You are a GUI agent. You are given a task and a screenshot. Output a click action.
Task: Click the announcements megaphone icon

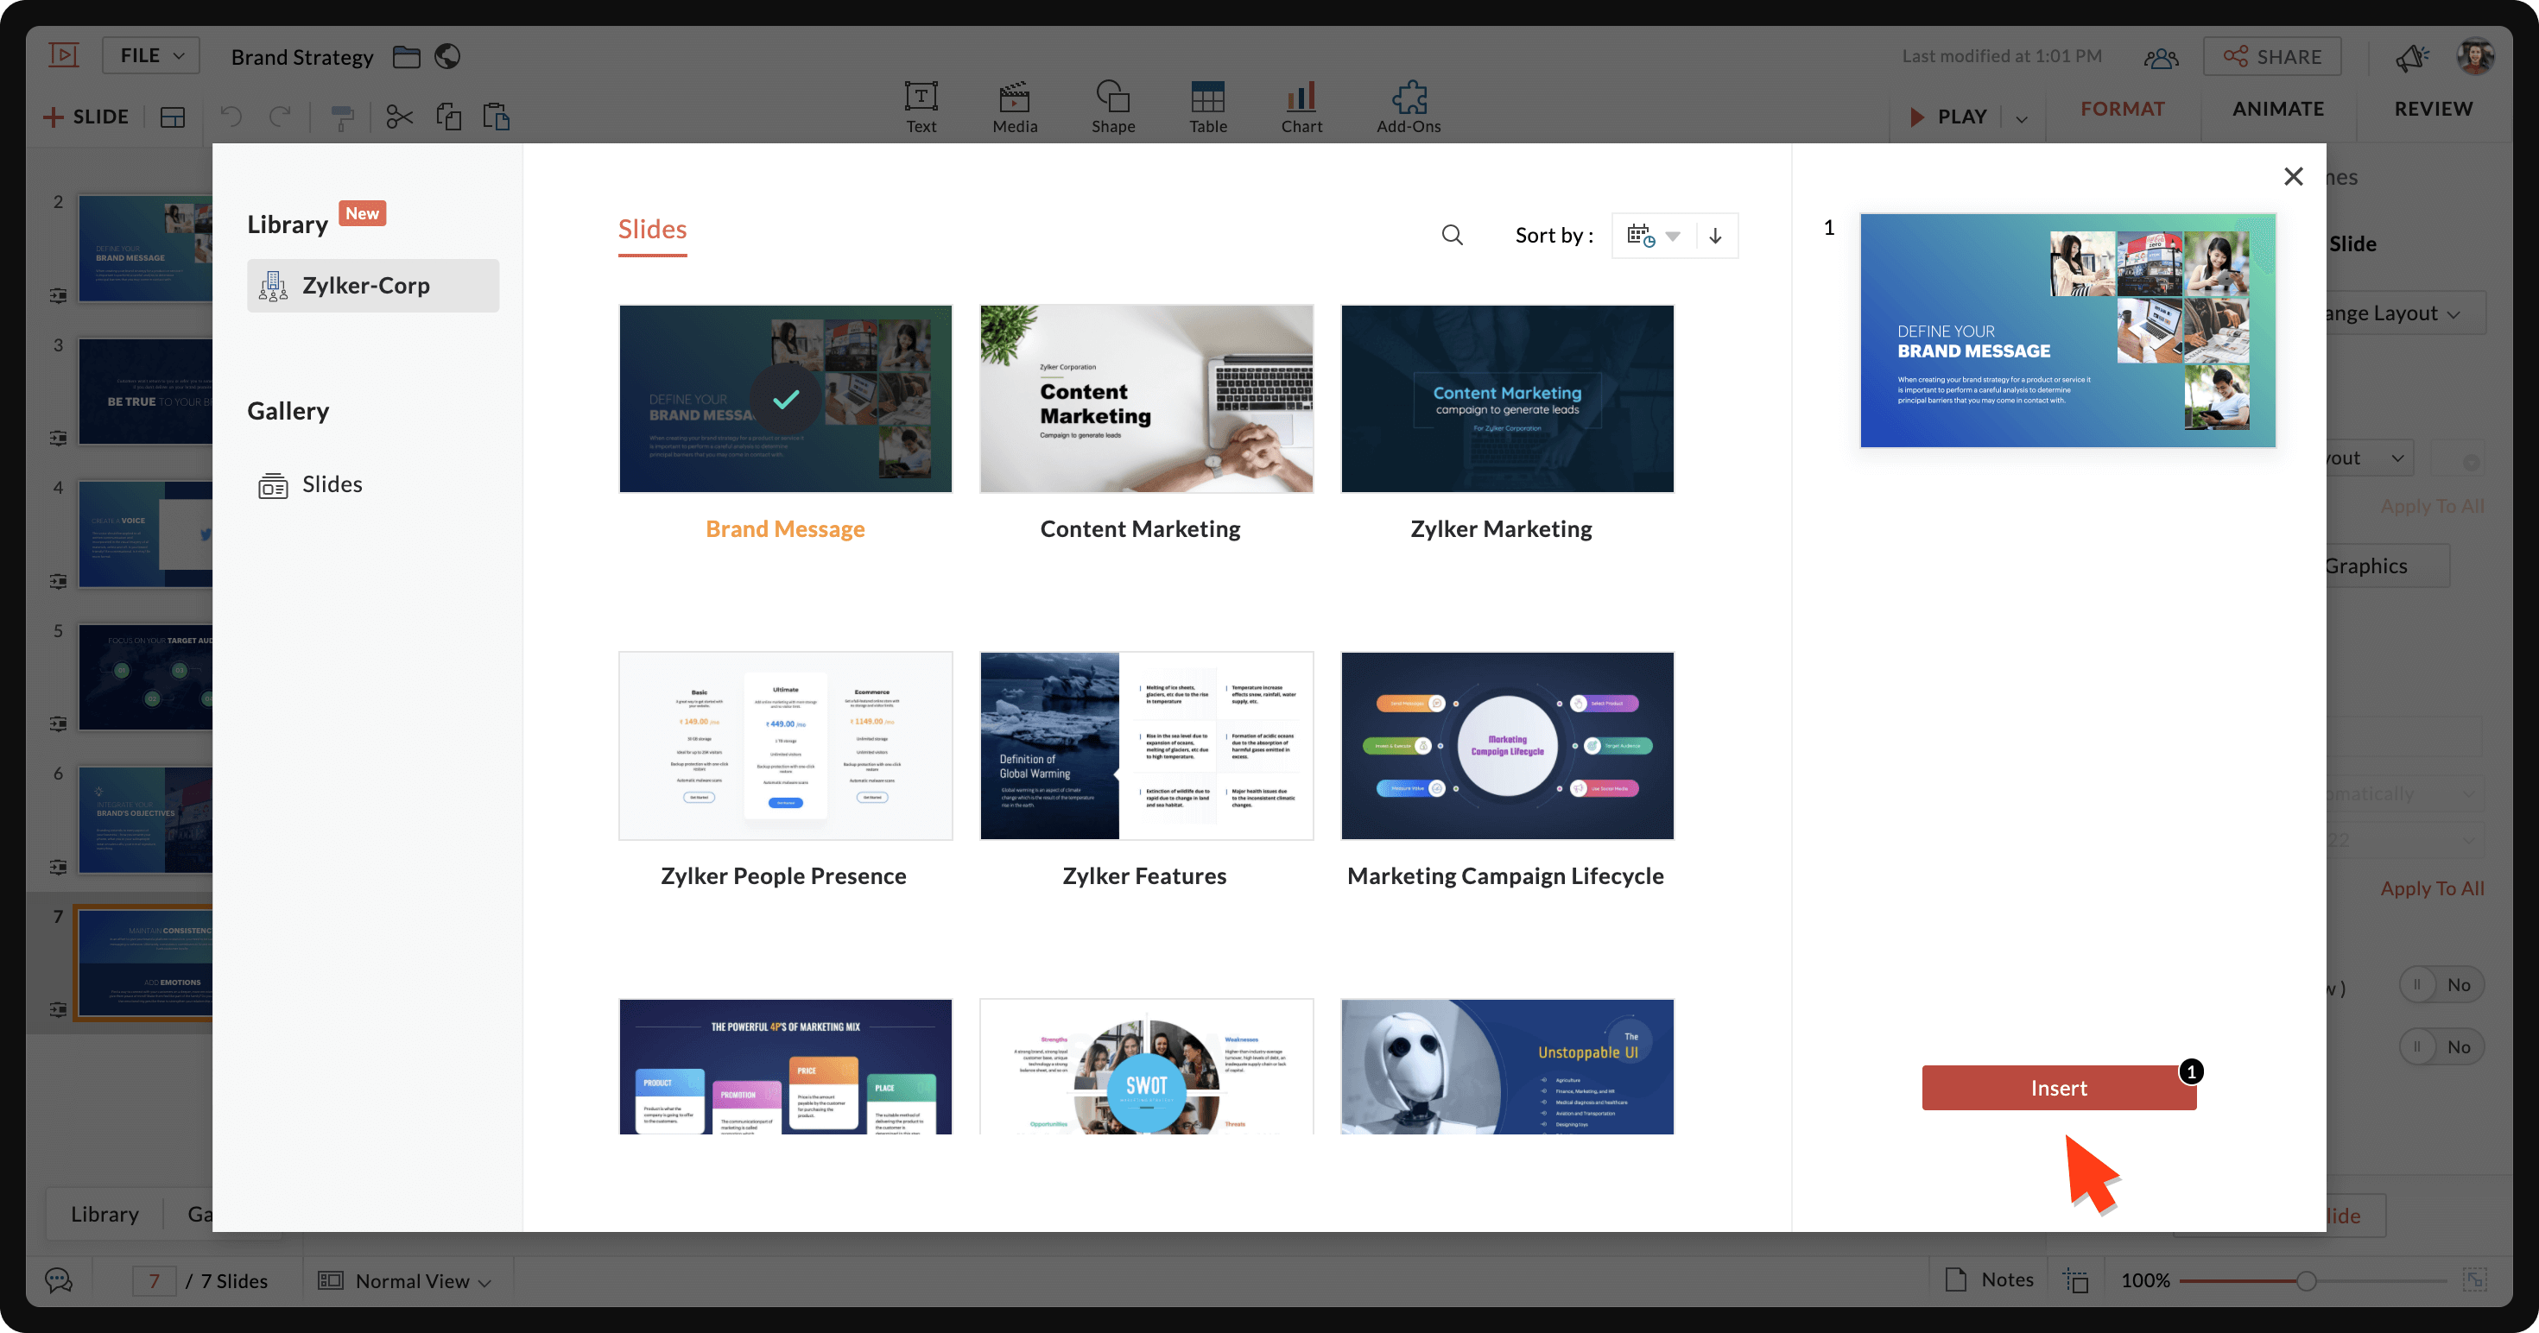[x=2411, y=57]
